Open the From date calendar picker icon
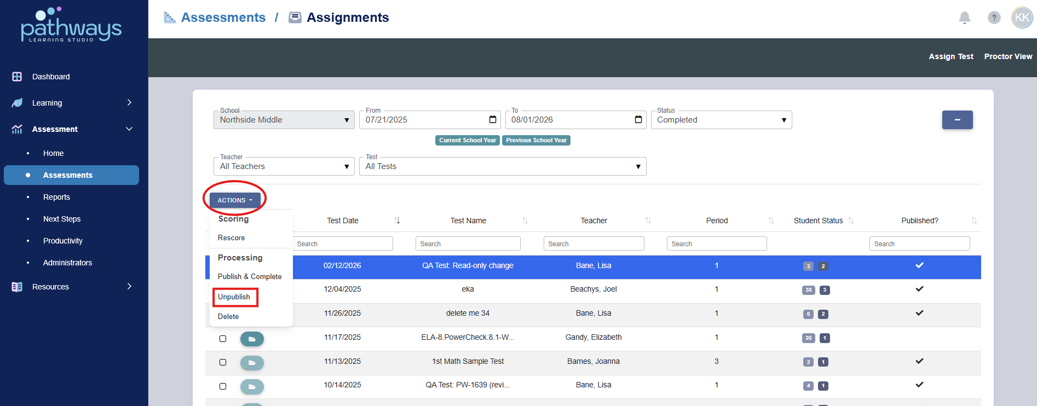Image resolution: width=1037 pixels, height=406 pixels. pos(493,119)
